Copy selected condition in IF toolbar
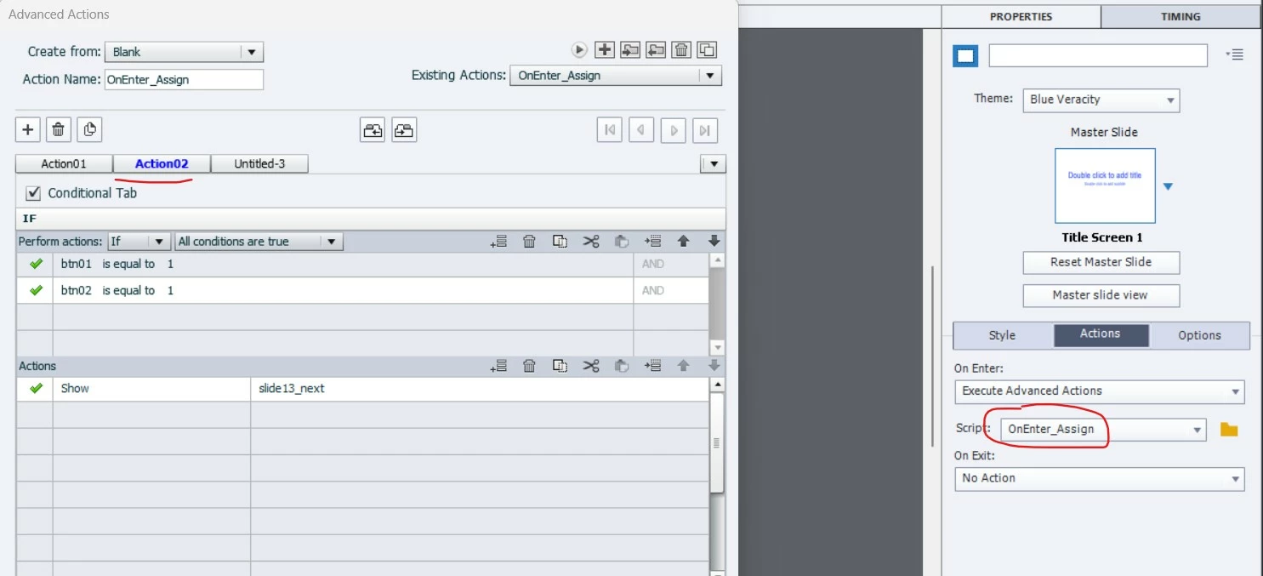The width and height of the screenshot is (1263, 576). point(560,242)
